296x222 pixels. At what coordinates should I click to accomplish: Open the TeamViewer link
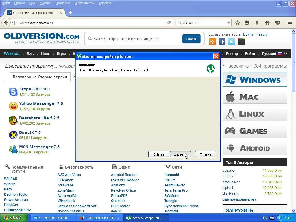175,185
